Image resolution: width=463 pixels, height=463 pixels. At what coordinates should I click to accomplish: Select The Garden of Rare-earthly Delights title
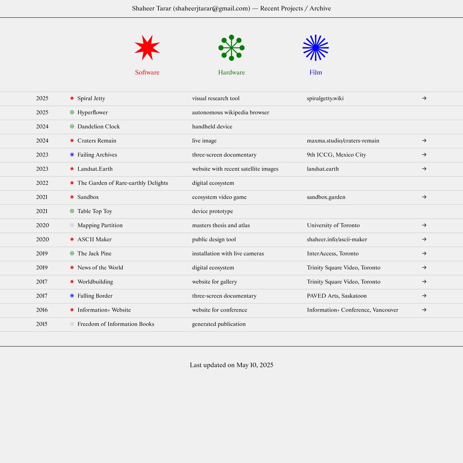pos(123,183)
